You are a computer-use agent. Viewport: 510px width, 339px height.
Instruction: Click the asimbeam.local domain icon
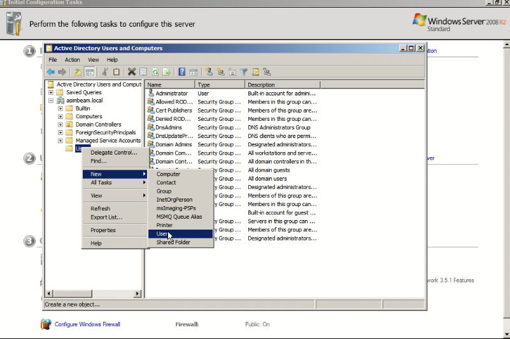tap(60, 100)
